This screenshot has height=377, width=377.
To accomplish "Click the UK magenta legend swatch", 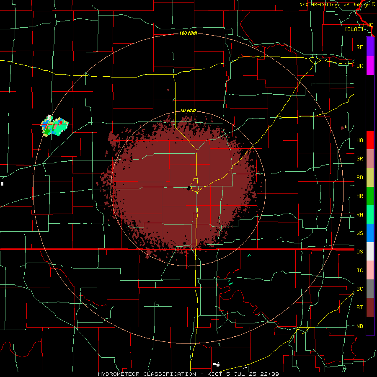I will [x=370, y=66].
